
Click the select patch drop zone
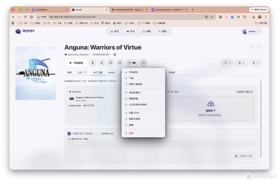coord(211,109)
